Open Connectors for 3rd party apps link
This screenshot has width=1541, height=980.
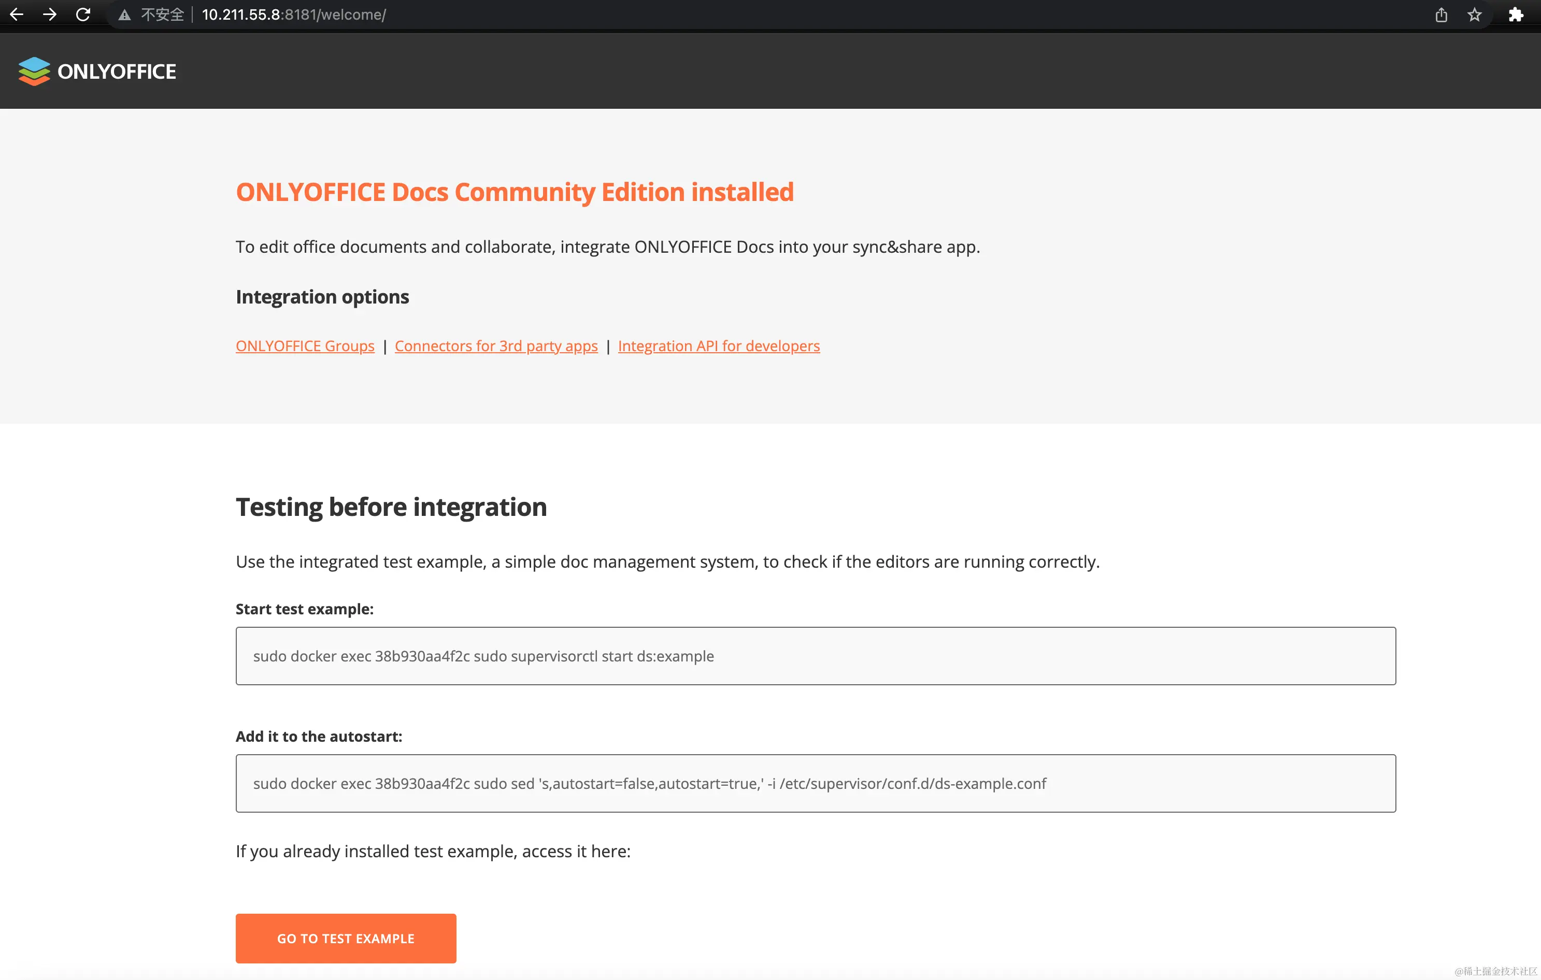pyautogui.click(x=496, y=346)
